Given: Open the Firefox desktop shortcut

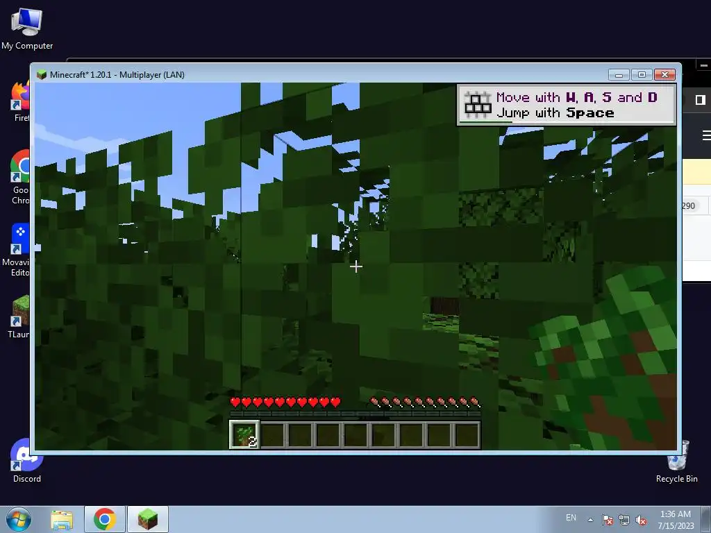Looking at the screenshot, I should (x=20, y=102).
